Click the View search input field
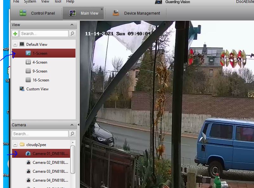The width and height of the screenshot is (254, 188). [44, 34]
